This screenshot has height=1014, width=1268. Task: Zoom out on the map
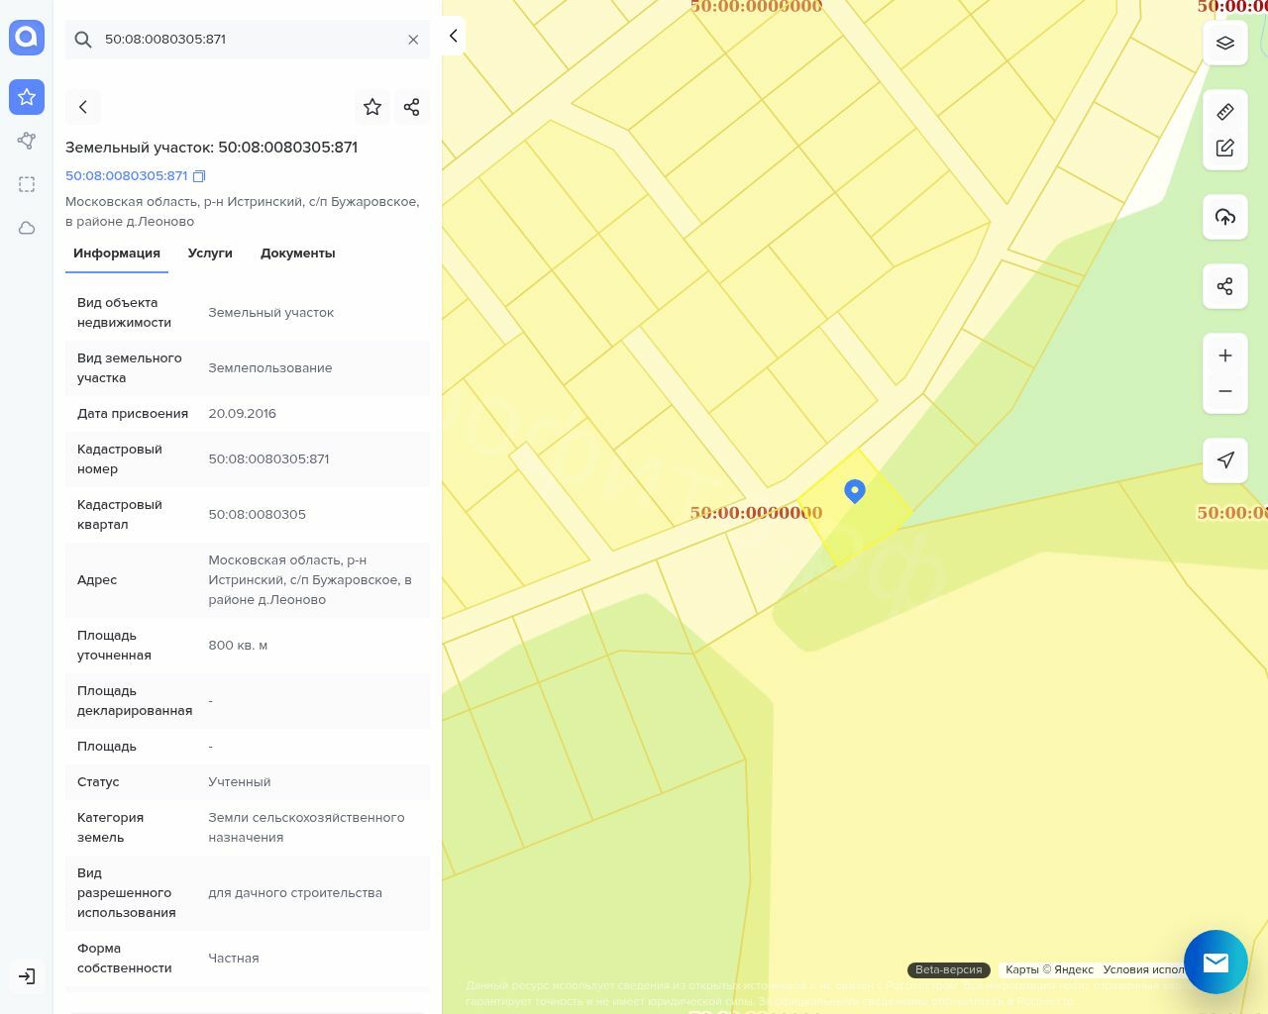tap(1224, 391)
